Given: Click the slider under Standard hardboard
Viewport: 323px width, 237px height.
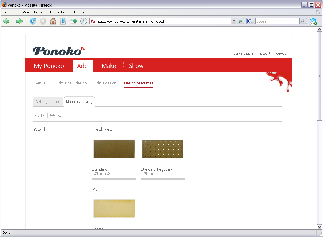Looking at the screenshot, I should click(114, 179).
